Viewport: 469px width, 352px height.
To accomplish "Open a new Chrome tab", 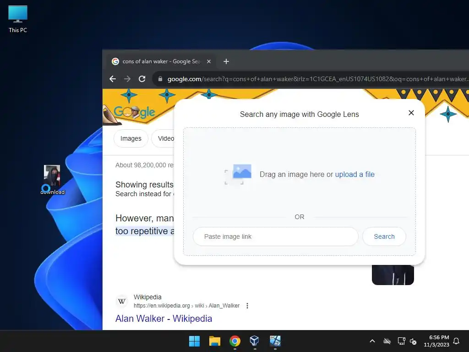I will click(226, 61).
